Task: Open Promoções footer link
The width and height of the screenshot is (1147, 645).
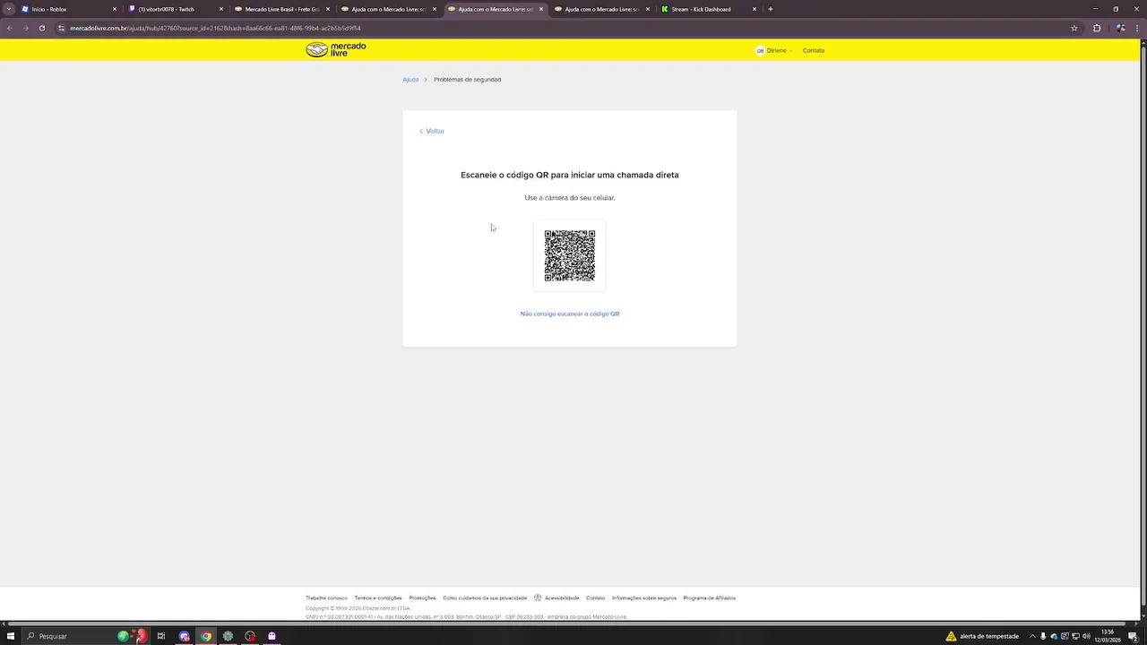Action: point(422,598)
